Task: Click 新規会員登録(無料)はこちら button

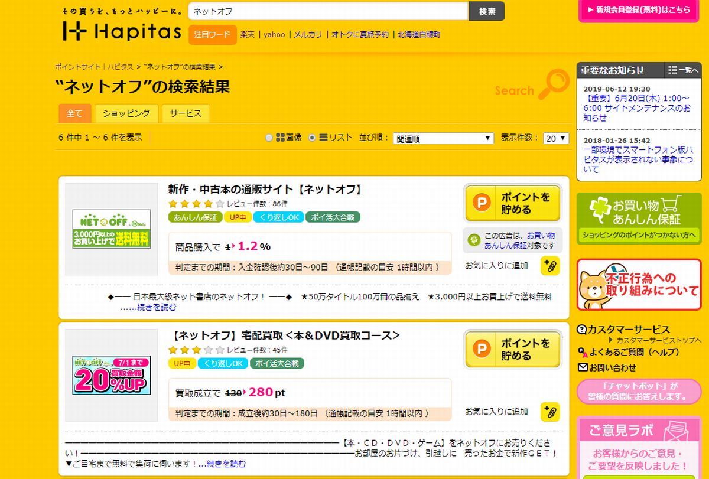Action: 639,10
